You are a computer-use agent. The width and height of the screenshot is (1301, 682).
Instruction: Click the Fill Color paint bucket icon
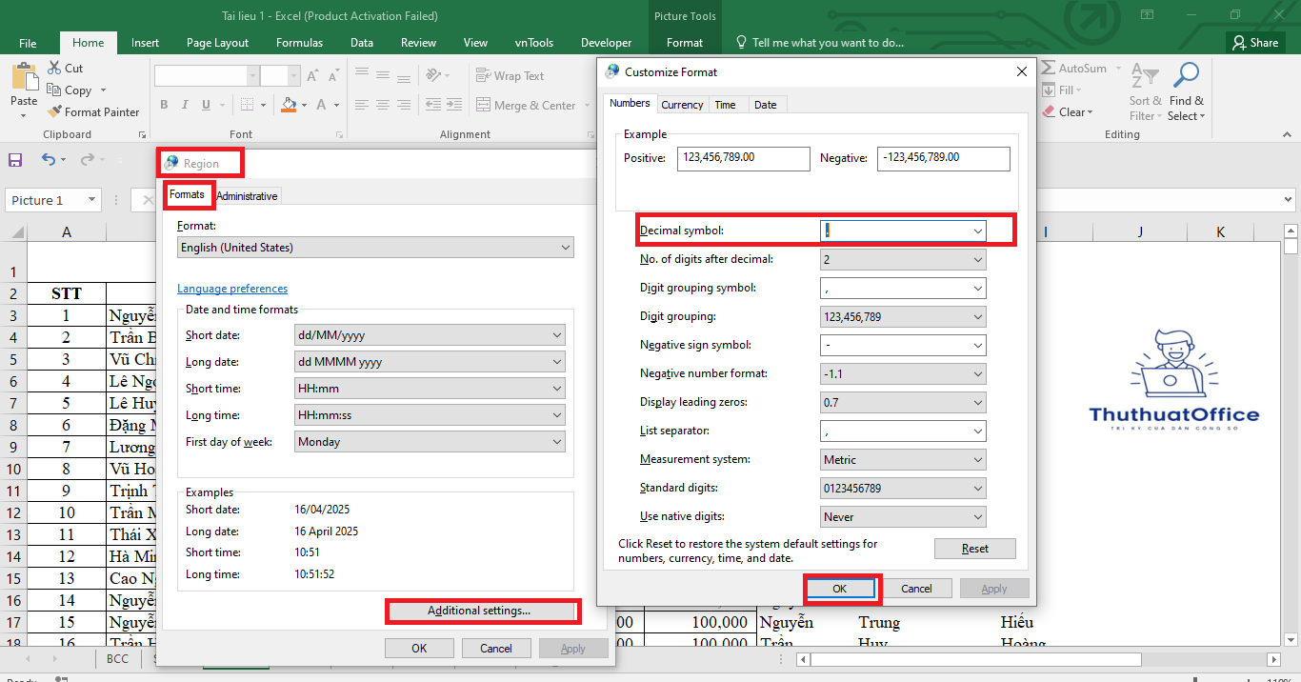[290, 105]
